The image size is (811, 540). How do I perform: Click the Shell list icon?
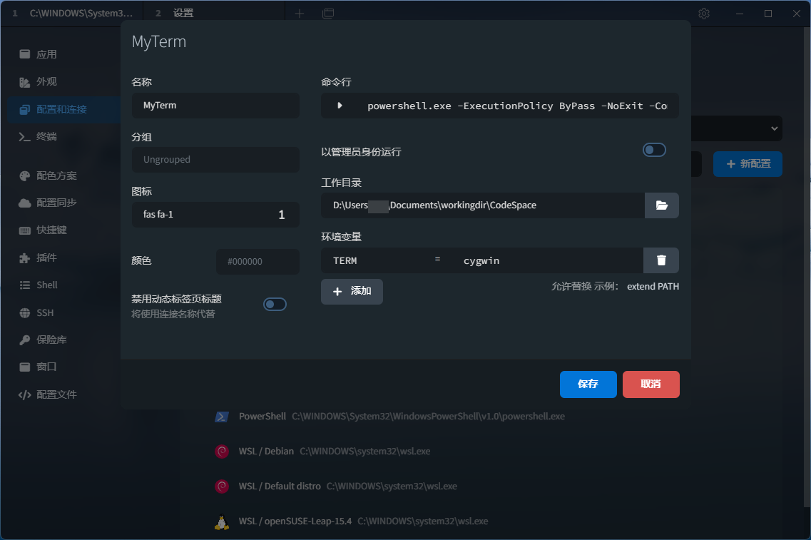tap(25, 285)
